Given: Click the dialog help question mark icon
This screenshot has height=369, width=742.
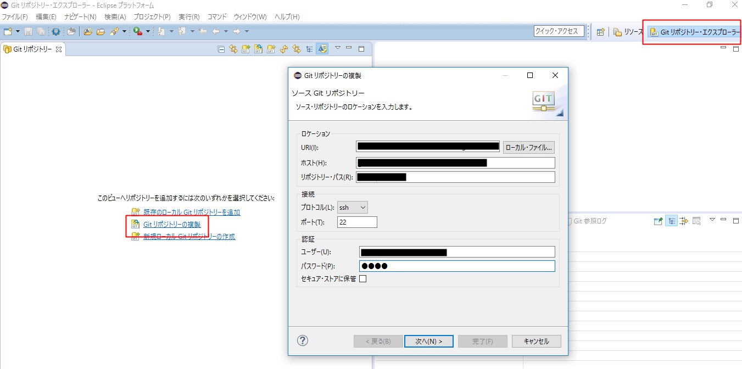Looking at the screenshot, I should (302, 340).
